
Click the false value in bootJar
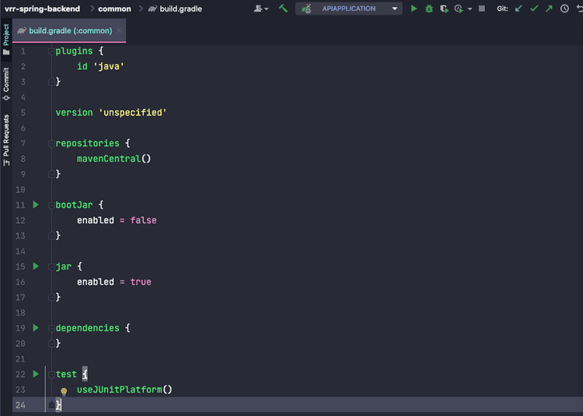pyautogui.click(x=143, y=221)
